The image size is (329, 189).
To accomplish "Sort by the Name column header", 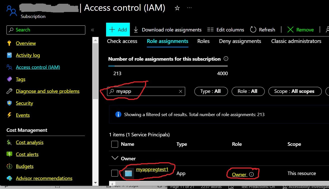I will (128, 144).
